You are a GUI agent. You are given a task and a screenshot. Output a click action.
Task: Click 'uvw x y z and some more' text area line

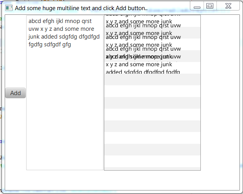coord(61,29)
